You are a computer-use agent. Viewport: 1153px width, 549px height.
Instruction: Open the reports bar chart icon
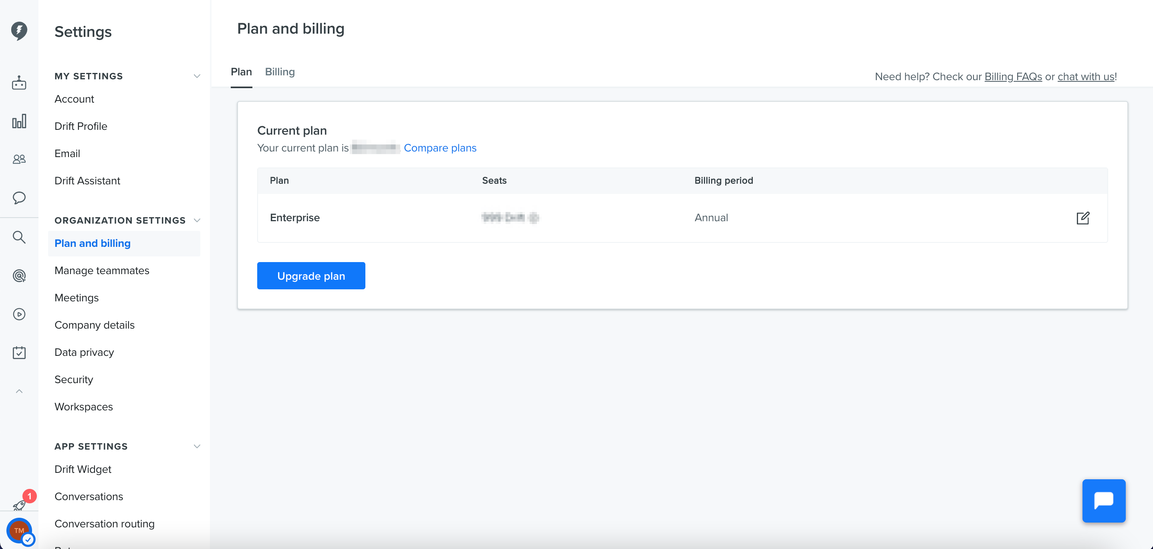coord(19,121)
